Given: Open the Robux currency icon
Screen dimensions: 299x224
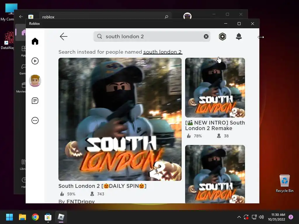Looking at the screenshot, I should click(x=222, y=36).
